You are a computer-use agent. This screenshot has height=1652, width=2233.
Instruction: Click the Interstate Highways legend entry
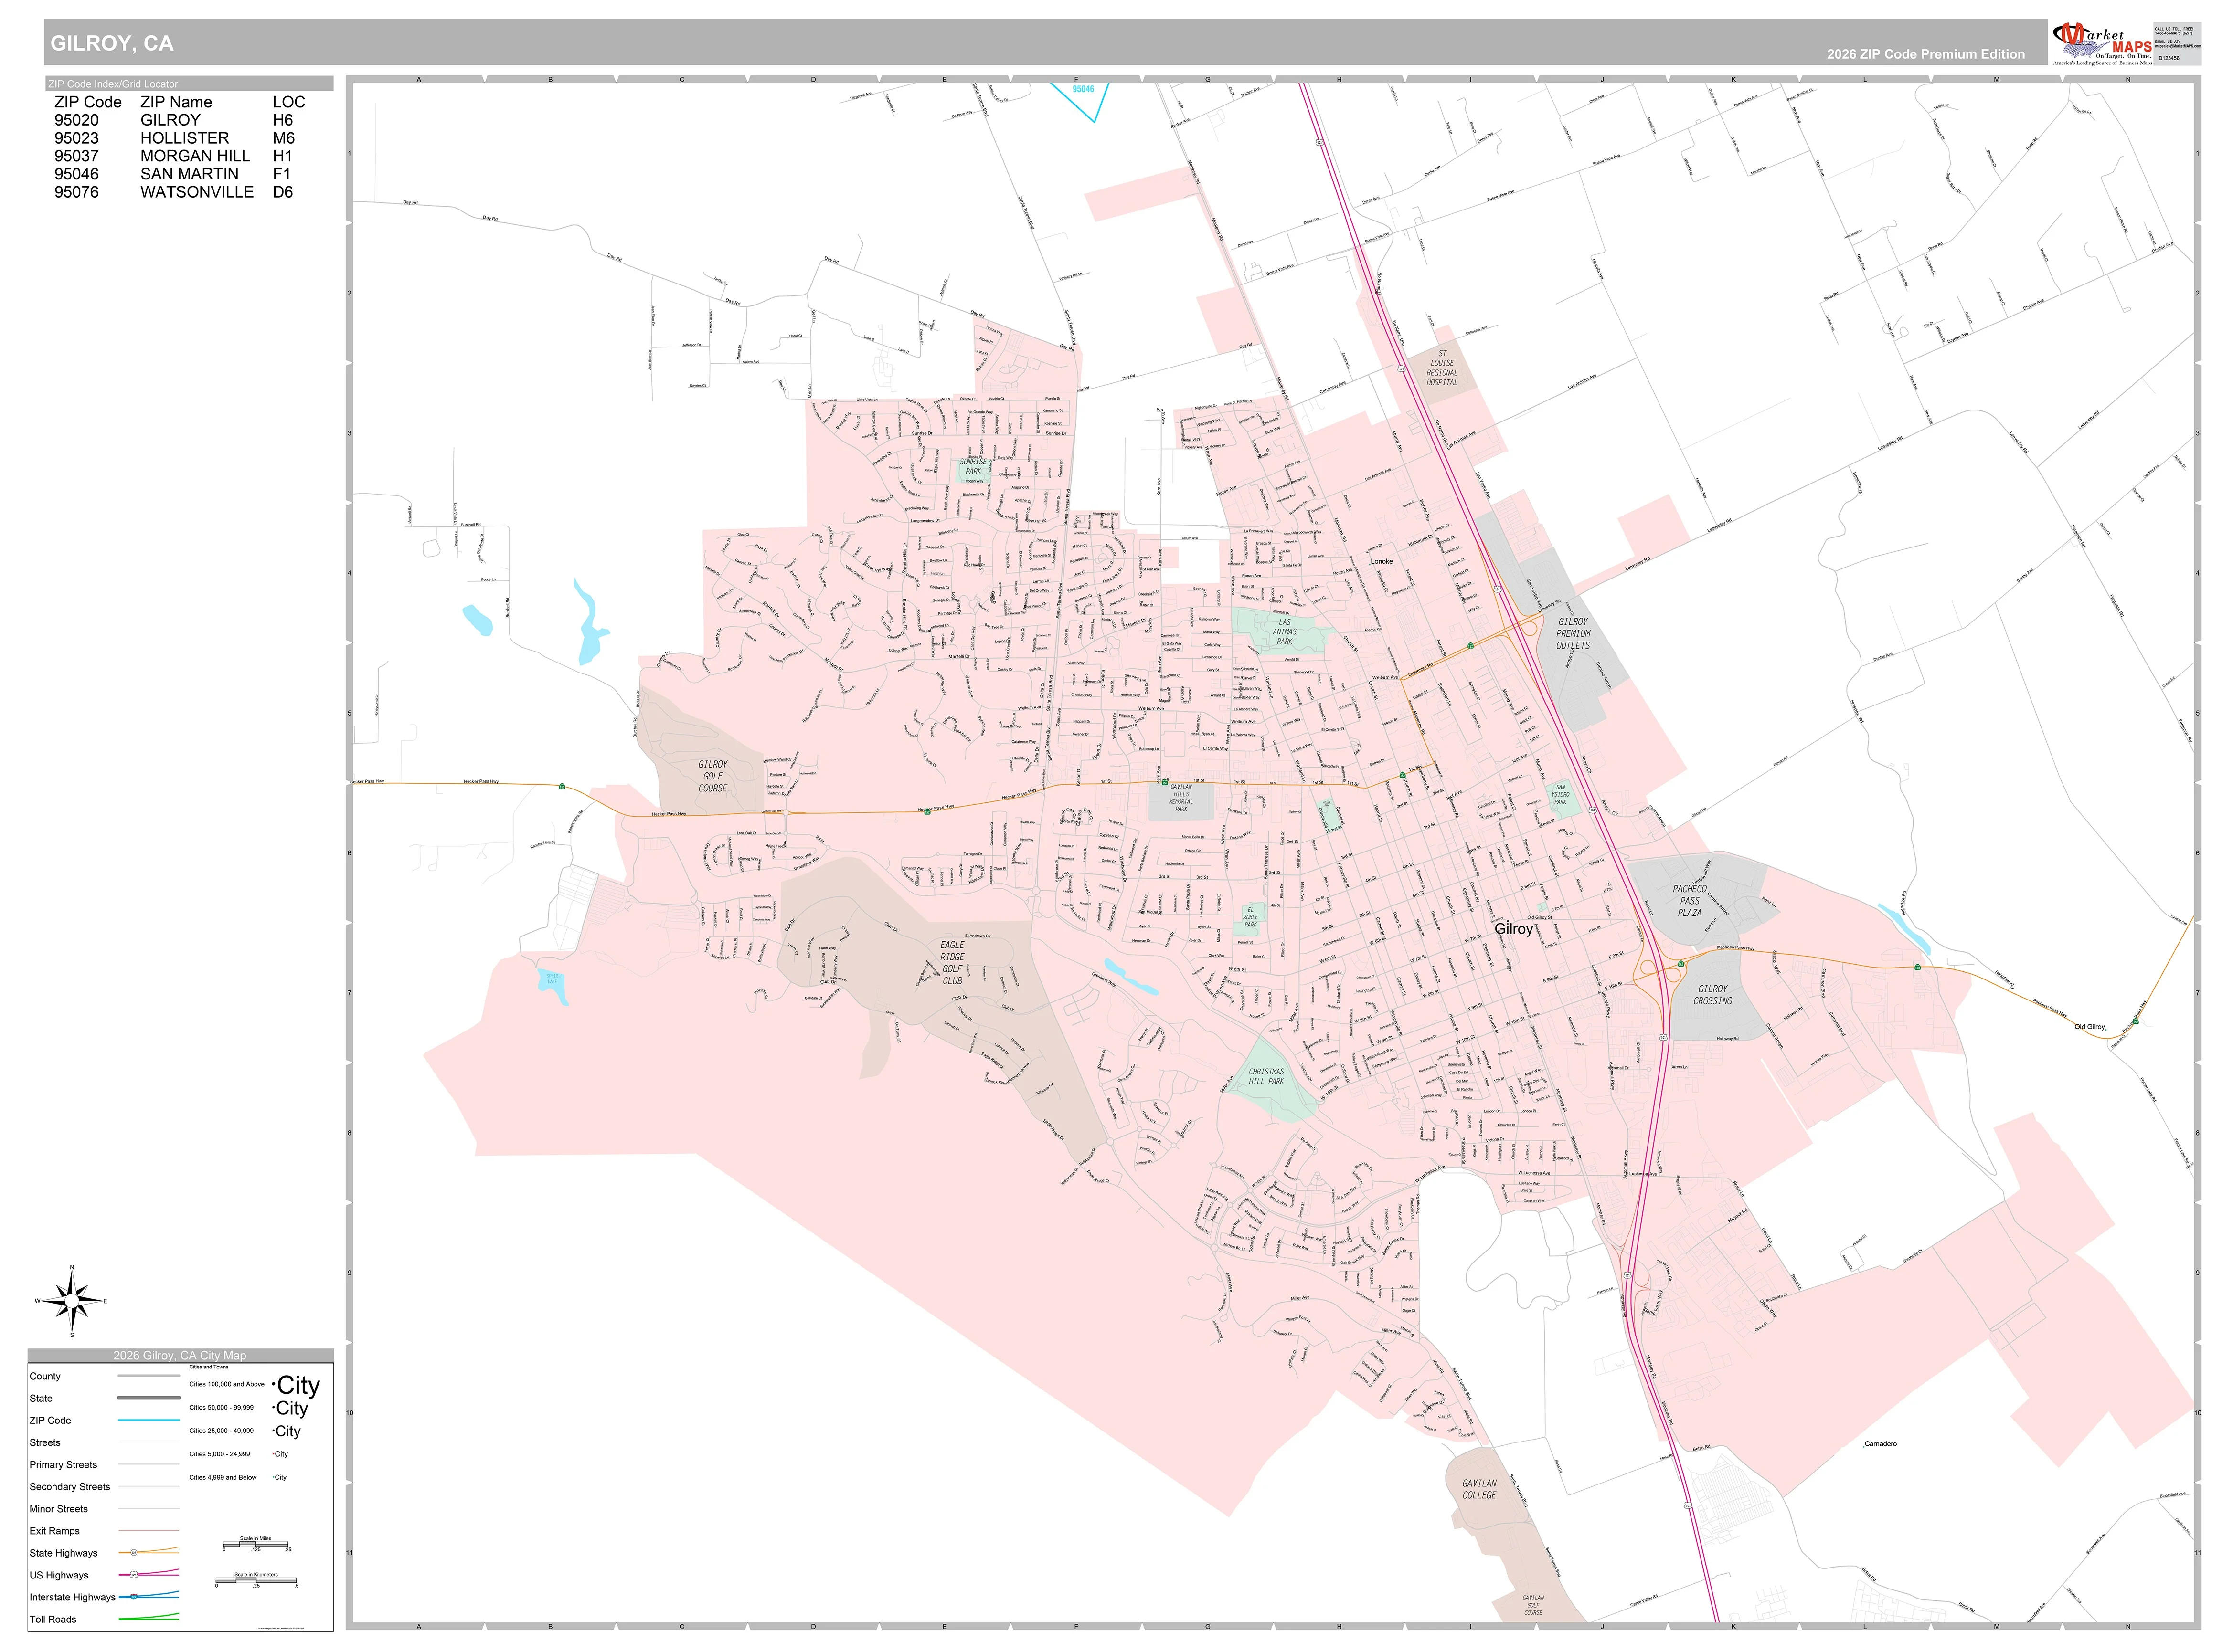(73, 1597)
